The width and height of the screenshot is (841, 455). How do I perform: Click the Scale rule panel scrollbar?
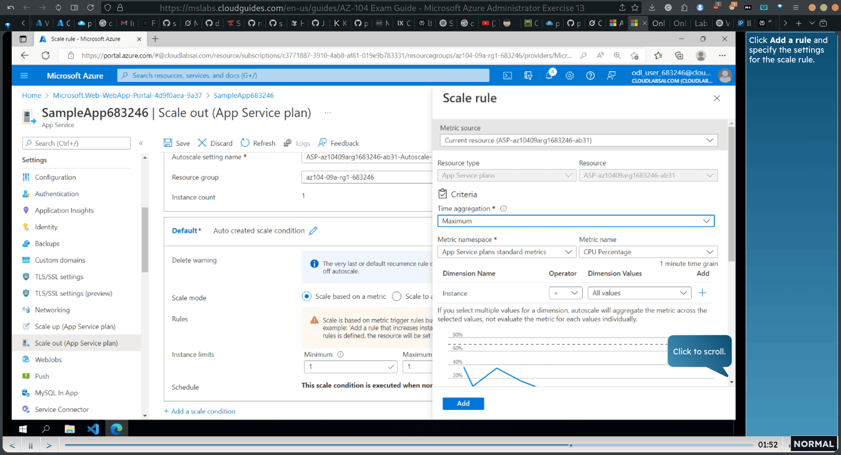(x=732, y=194)
